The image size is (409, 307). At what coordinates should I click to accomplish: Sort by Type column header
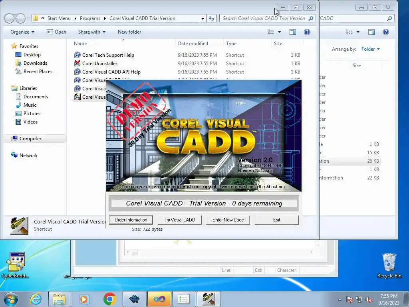pyautogui.click(x=231, y=44)
